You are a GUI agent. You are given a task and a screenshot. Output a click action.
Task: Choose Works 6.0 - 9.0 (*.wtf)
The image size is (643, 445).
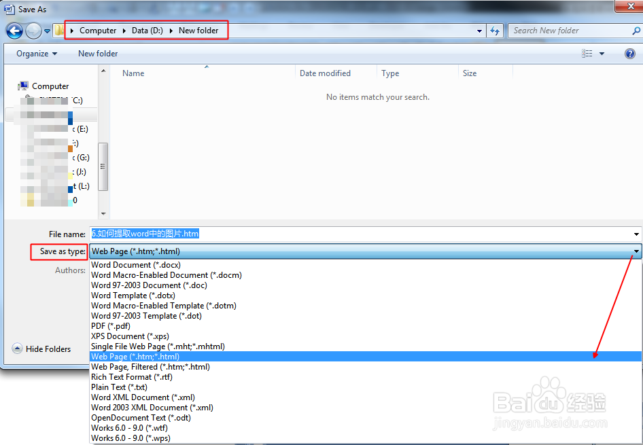[366, 428]
